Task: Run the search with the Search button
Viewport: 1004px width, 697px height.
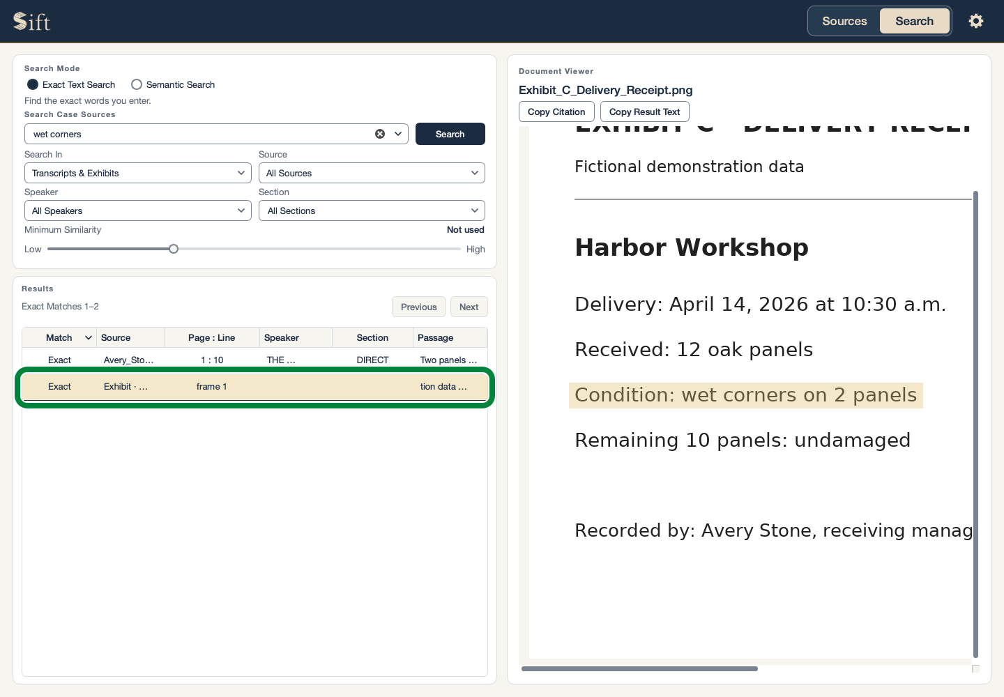Action: tap(450, 134)
